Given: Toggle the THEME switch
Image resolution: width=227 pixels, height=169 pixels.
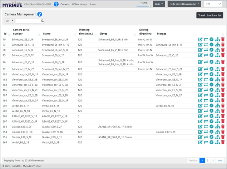Looking at the screenshot, I should [144, 6].
